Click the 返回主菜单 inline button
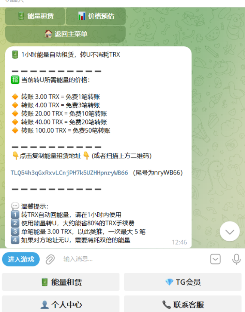Viewport: 245px width, 312px height. (65, 34)
